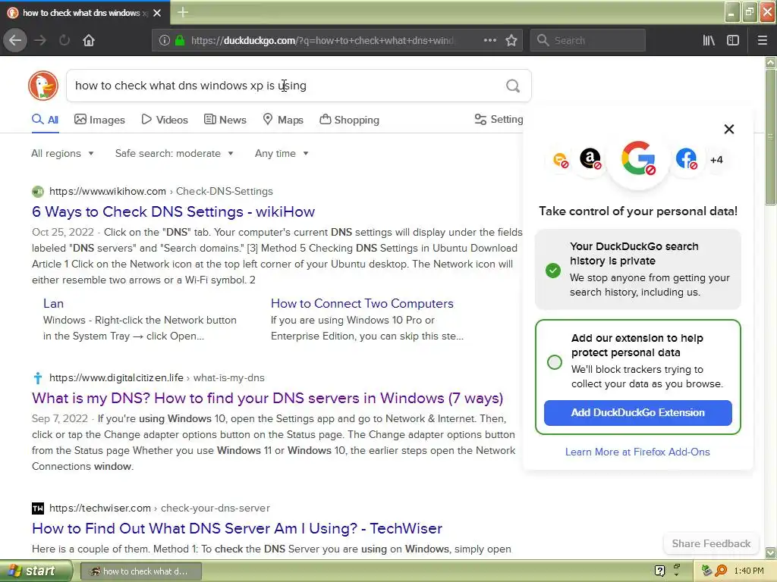Toggle the Firefox sidebar icon
Image resolution: width=777 pixels, height=582 pixels.
pyautogui.click(x=733, y=40)
